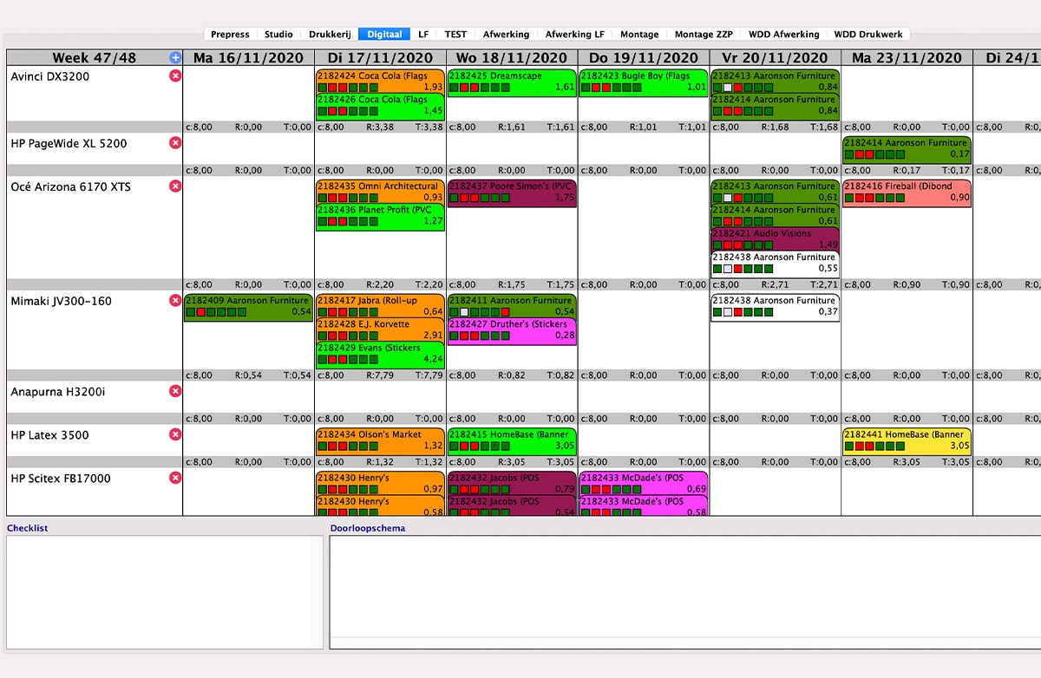The image size is (1041, 678).
Task: Select job 2182417 Jabra Roll-up
Action: point(380,306)
